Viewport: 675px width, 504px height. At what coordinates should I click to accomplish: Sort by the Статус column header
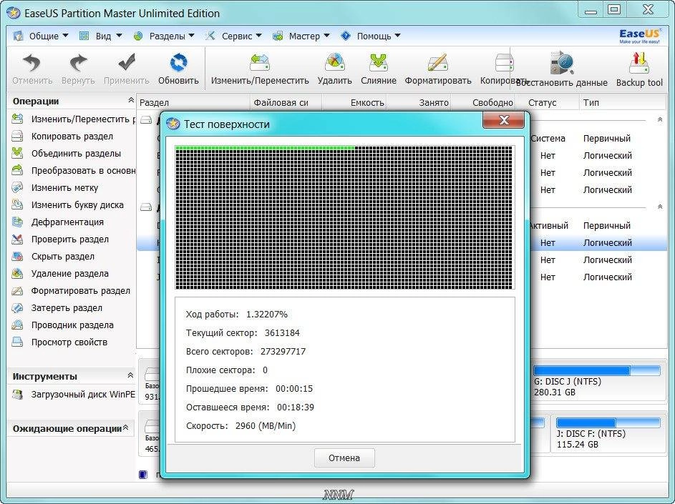547,103
